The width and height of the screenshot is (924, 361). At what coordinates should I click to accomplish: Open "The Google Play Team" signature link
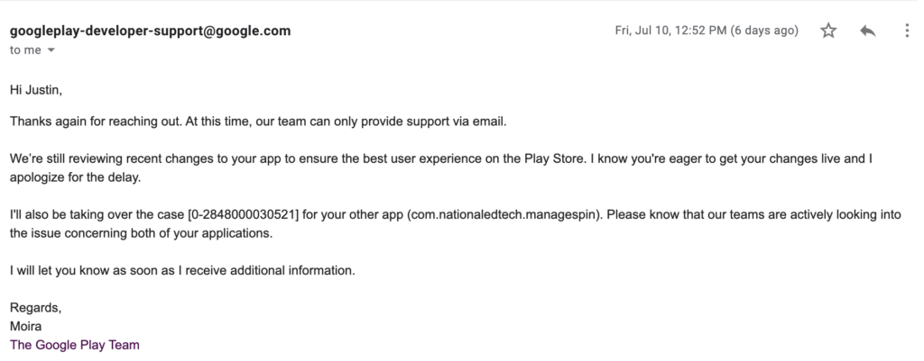point(74,344)
